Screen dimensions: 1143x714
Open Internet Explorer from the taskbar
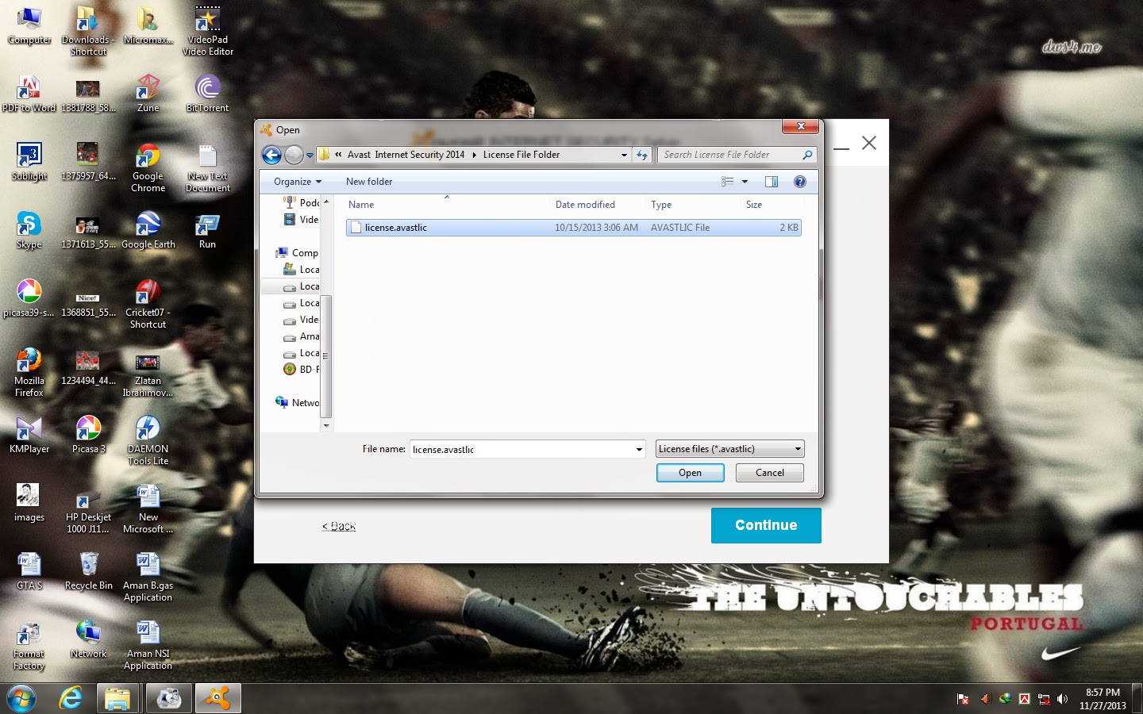71,698
